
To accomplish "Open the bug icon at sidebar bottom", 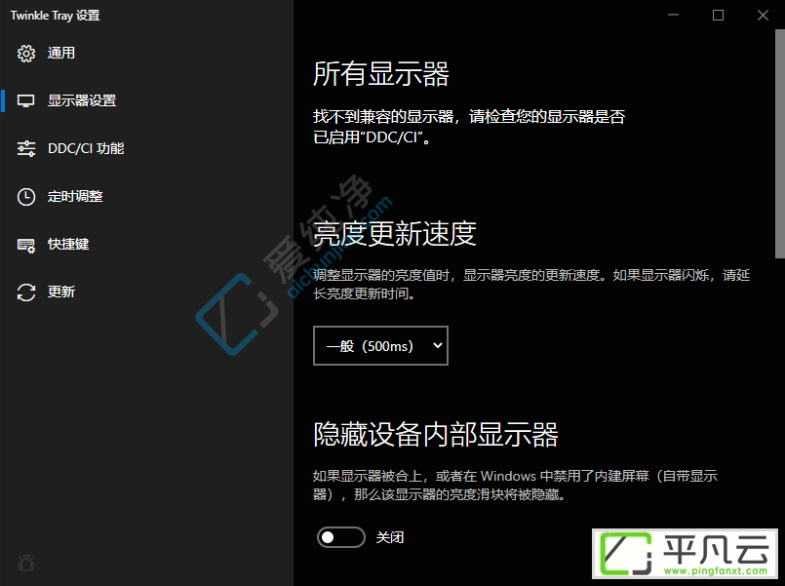I will (26, 563).
